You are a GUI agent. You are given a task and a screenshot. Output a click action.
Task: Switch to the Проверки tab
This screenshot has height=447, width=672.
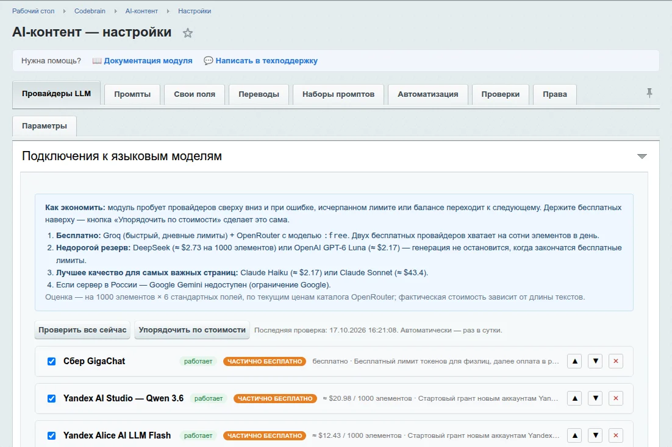[501, 94]
